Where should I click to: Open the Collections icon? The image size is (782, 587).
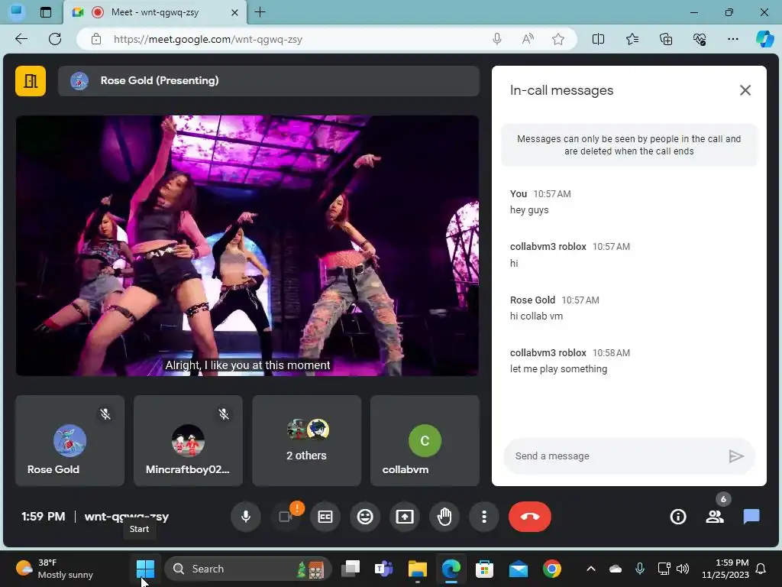666,39
